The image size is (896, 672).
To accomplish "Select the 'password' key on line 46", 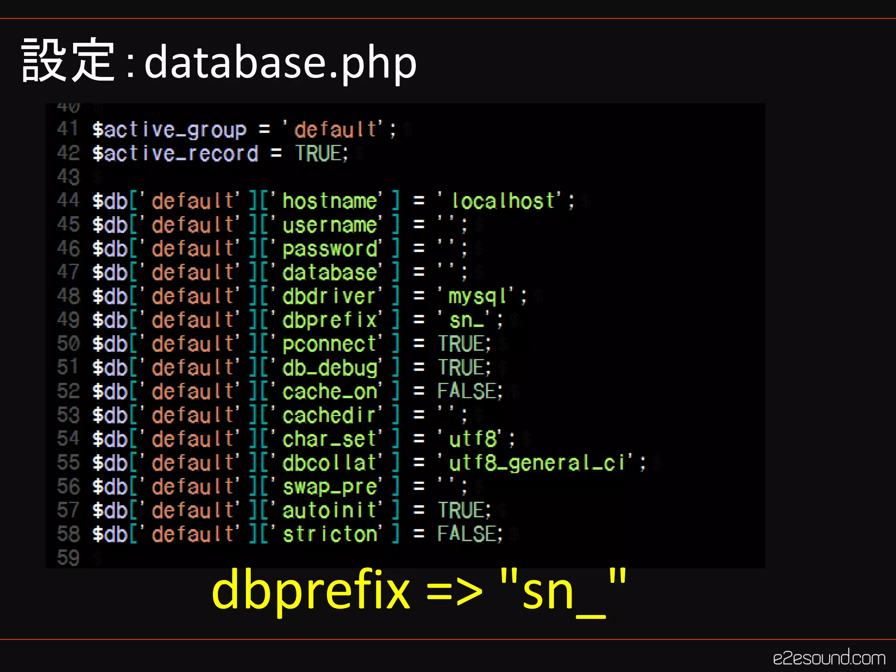I will click(329, 248).
